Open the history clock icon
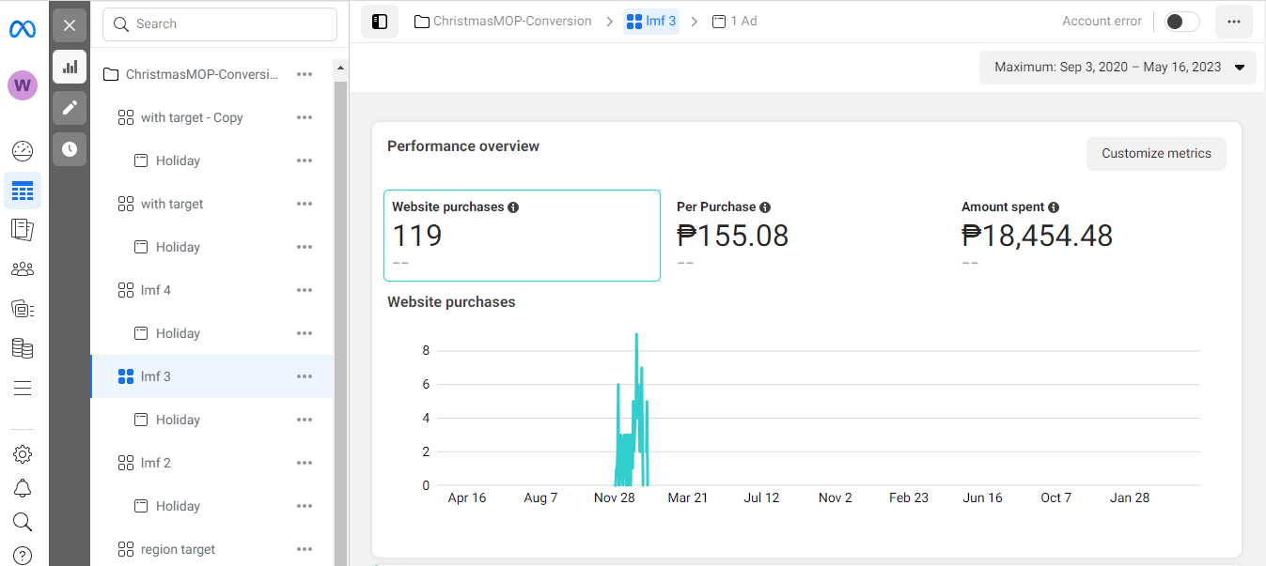1266x566 pixels. (70, 149)
